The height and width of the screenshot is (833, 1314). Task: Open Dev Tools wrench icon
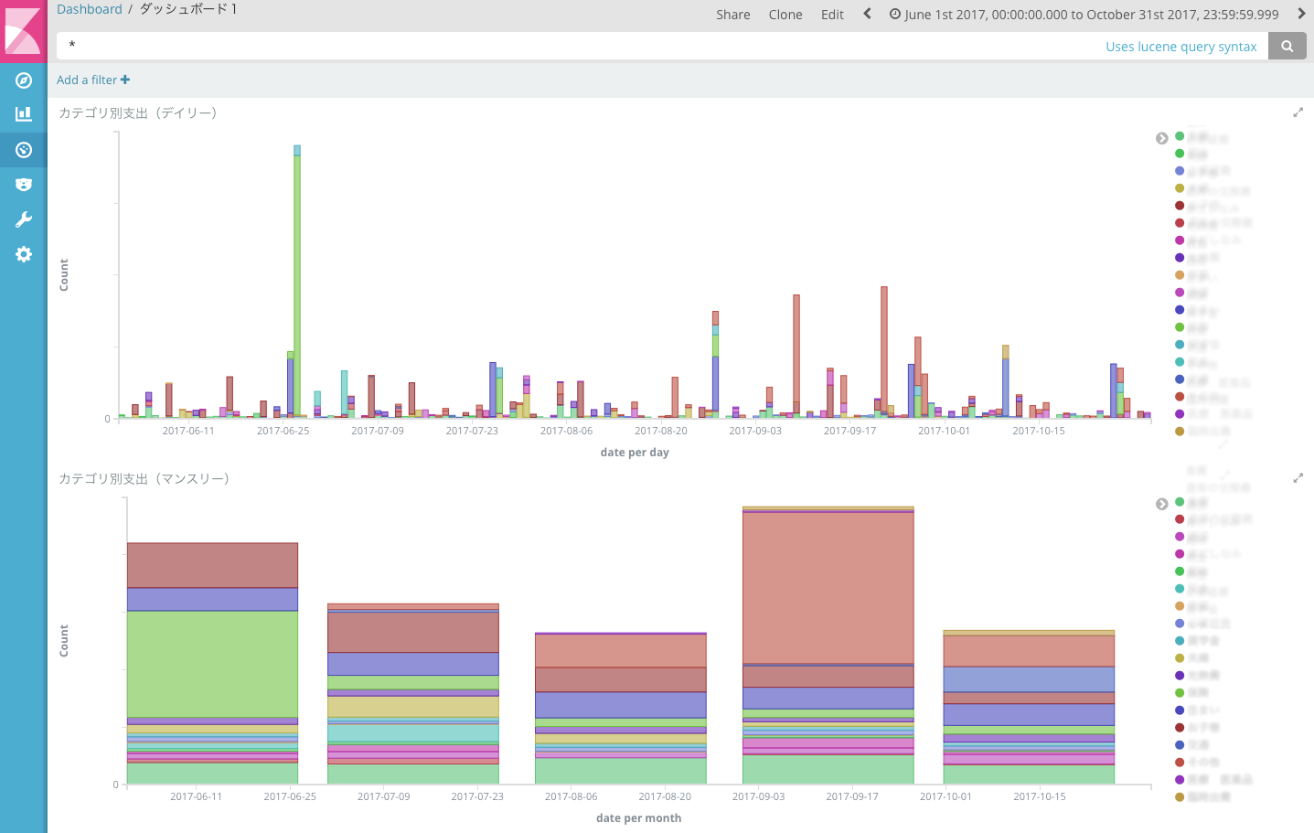(24, 219)
